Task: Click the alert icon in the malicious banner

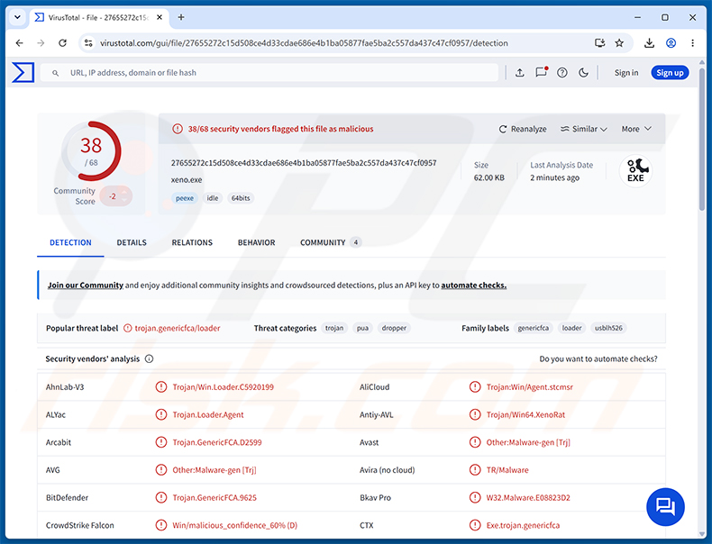Action: tap(177, 129)
